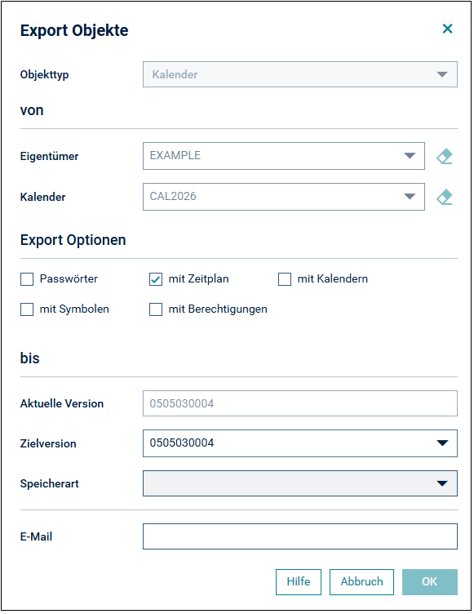Screen dimensions: 474x614
Task: Click the Objekttyp label
Action: point(45,75)
